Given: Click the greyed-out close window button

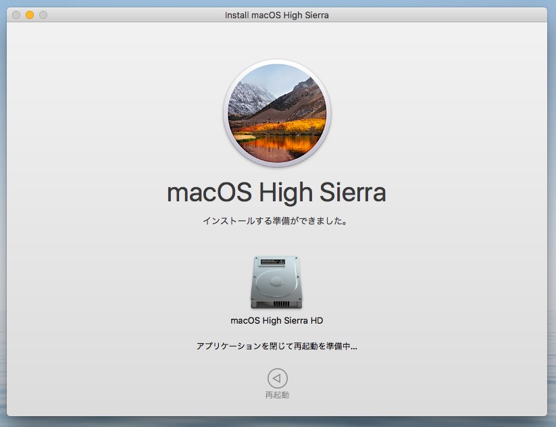Looking at the screenshot, I should 16,15.
